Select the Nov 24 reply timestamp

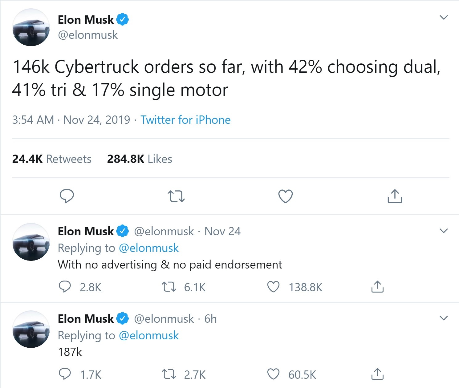click(223, 231)
